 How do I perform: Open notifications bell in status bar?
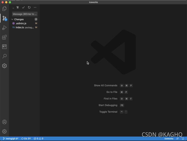(183, 139)
